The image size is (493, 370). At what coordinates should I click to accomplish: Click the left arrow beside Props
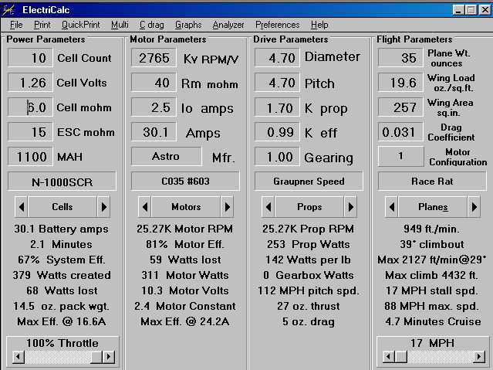click(268, 207)
